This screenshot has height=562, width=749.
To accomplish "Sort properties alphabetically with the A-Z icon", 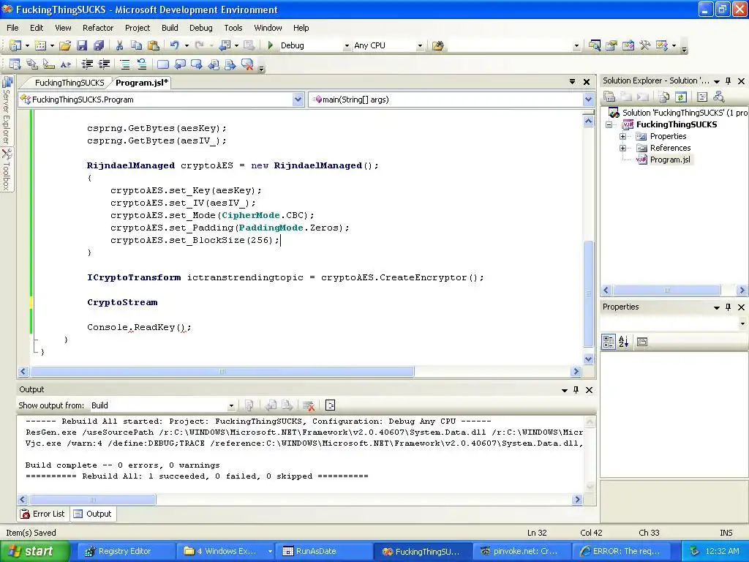I will pyautogui.click(x=623, y=342).
